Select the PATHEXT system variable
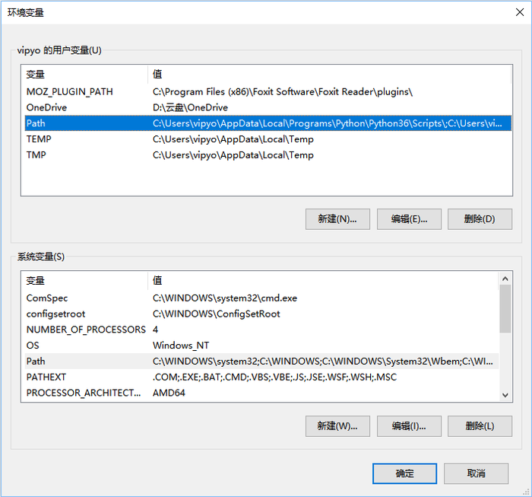The height and width of the screenshot is (497, 532). tap(261, 377)
